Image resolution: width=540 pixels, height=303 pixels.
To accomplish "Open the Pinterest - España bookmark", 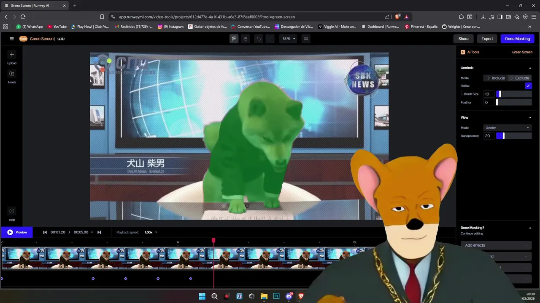I will 421,27.
